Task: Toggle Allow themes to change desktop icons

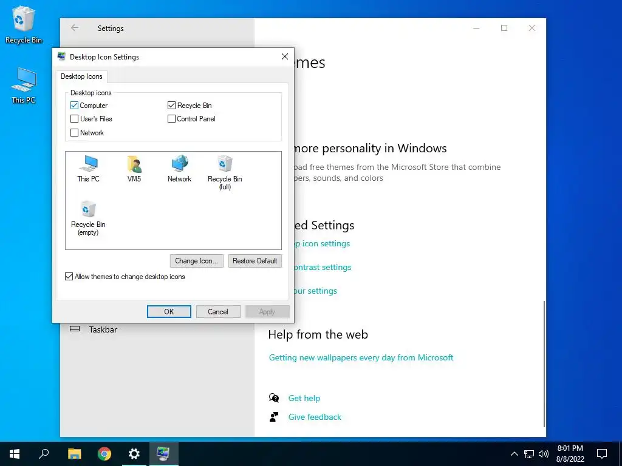Action: pyautogui.click(x=69, y=277)
